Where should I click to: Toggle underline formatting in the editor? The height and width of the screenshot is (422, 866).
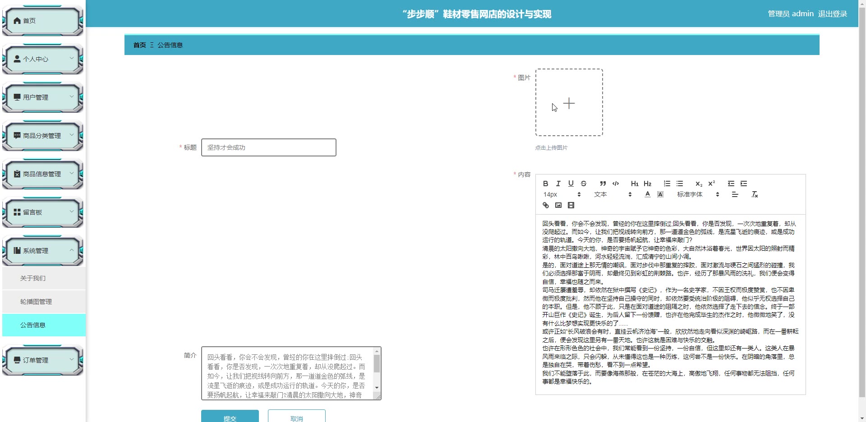click(571, 183)
